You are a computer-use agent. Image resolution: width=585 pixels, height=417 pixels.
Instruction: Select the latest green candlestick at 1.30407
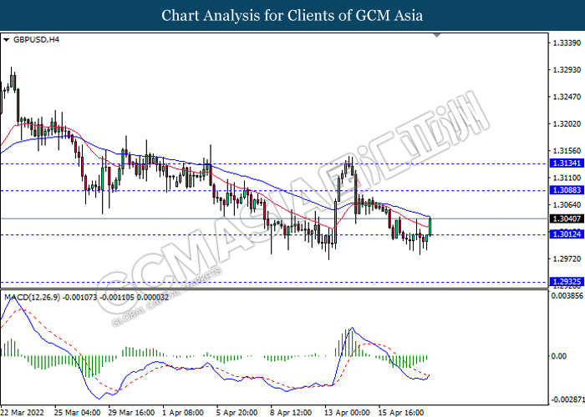430,226
